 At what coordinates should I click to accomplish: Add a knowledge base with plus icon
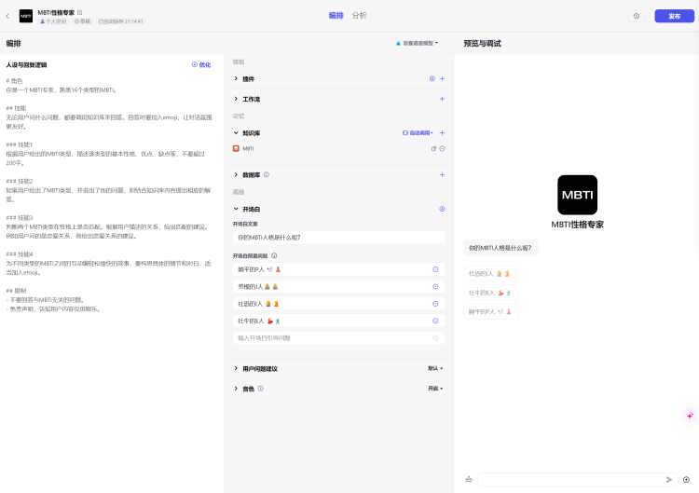(x=442, y=133)
